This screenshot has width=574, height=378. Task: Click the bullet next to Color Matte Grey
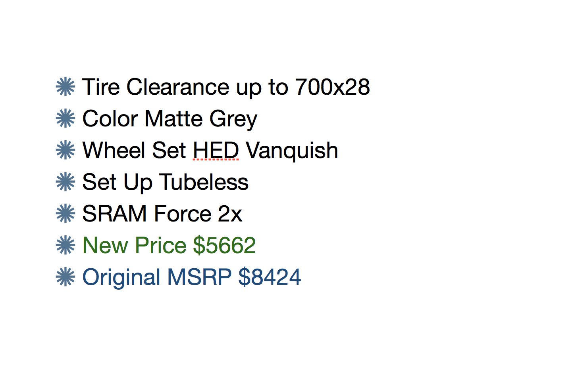pos(65,118)
